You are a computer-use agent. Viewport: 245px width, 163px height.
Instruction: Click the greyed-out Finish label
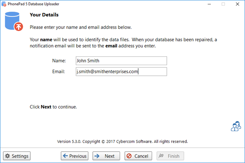[173, 156]
